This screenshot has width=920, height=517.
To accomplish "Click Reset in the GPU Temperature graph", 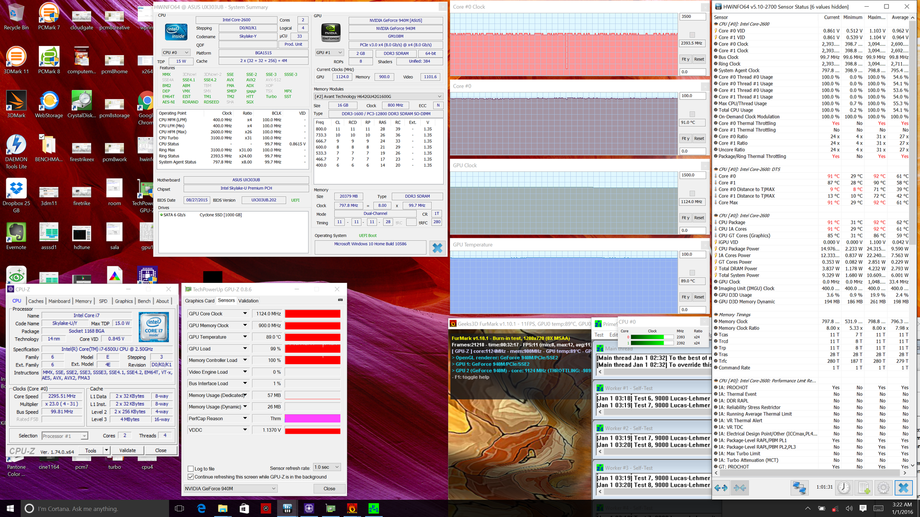I will click(699, 297).
